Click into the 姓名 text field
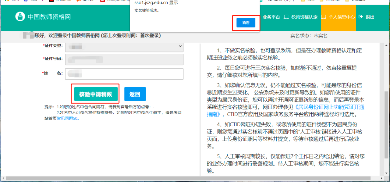390x182 pixels. coord(124,73)
